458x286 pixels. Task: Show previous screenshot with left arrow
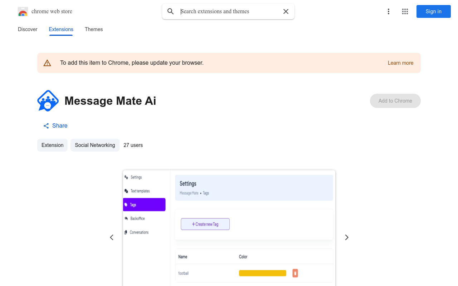point(112,237)
